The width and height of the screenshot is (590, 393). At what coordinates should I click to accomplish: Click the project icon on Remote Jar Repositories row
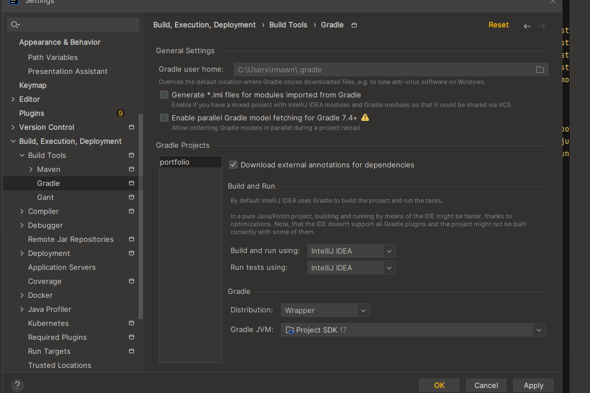pos(131,239)
